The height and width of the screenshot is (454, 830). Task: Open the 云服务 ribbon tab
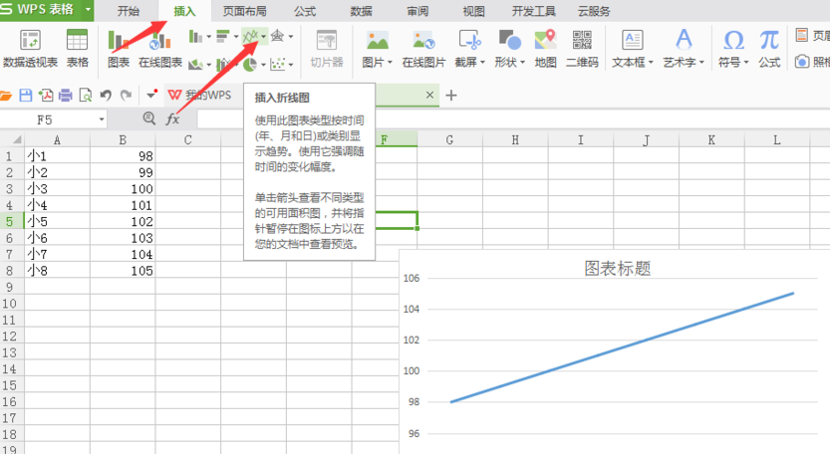(x=594, y=11)
